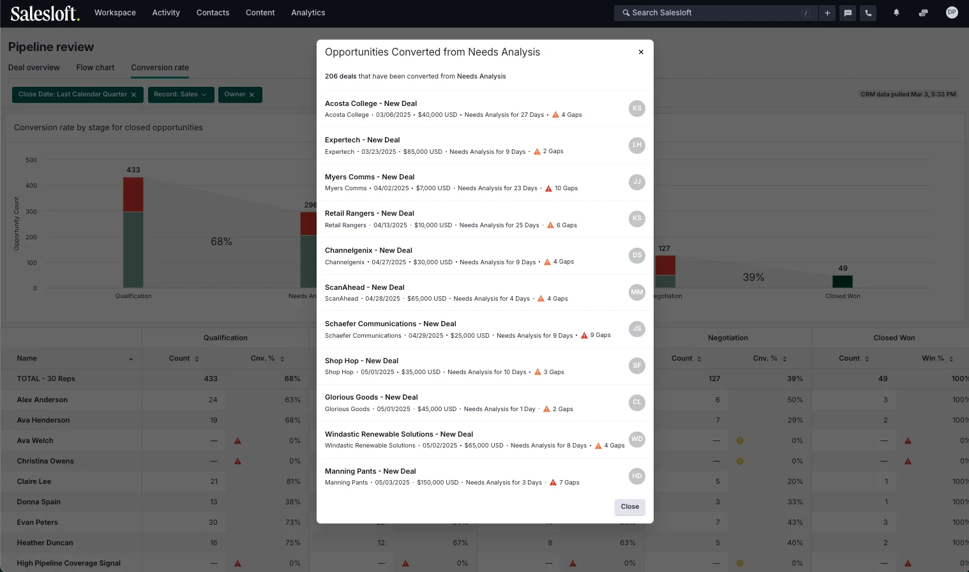Click the Negotiation bar in chart

665,271
